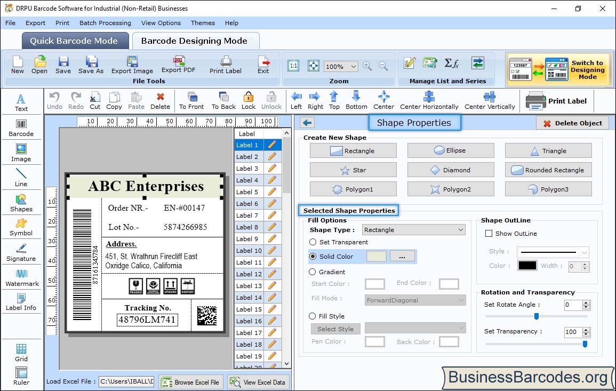616x391 pixels.
Task: Open Label Info
Action: [x=21, y=302]
